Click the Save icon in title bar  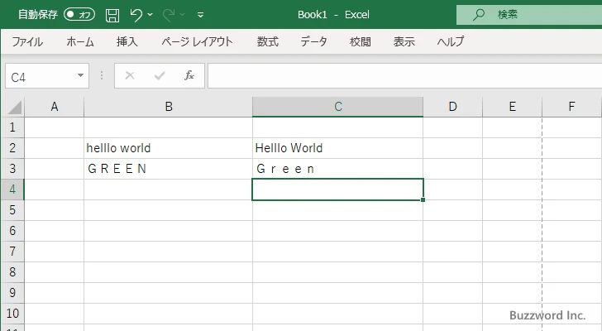pos(112,15)
